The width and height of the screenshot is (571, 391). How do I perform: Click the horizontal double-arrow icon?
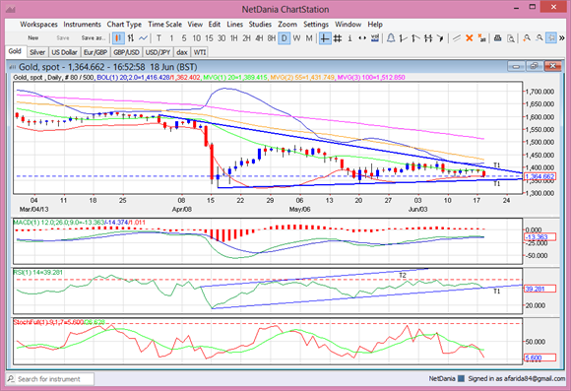tap(362, 37)
